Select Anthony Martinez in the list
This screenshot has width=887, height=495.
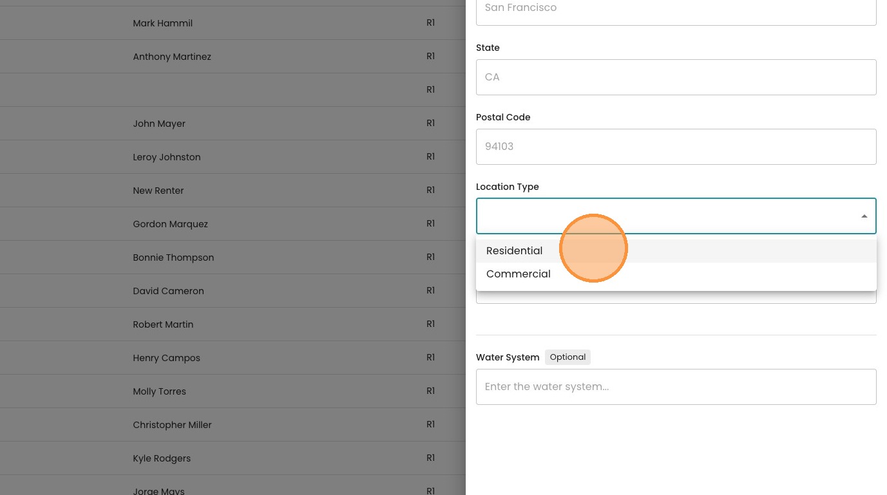tap(172, 57)
